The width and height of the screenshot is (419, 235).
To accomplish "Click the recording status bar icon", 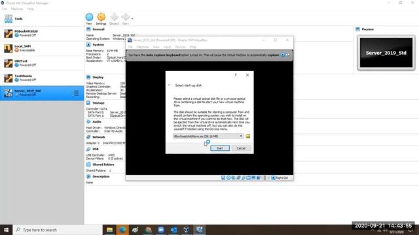I will (x=259, y=178).
